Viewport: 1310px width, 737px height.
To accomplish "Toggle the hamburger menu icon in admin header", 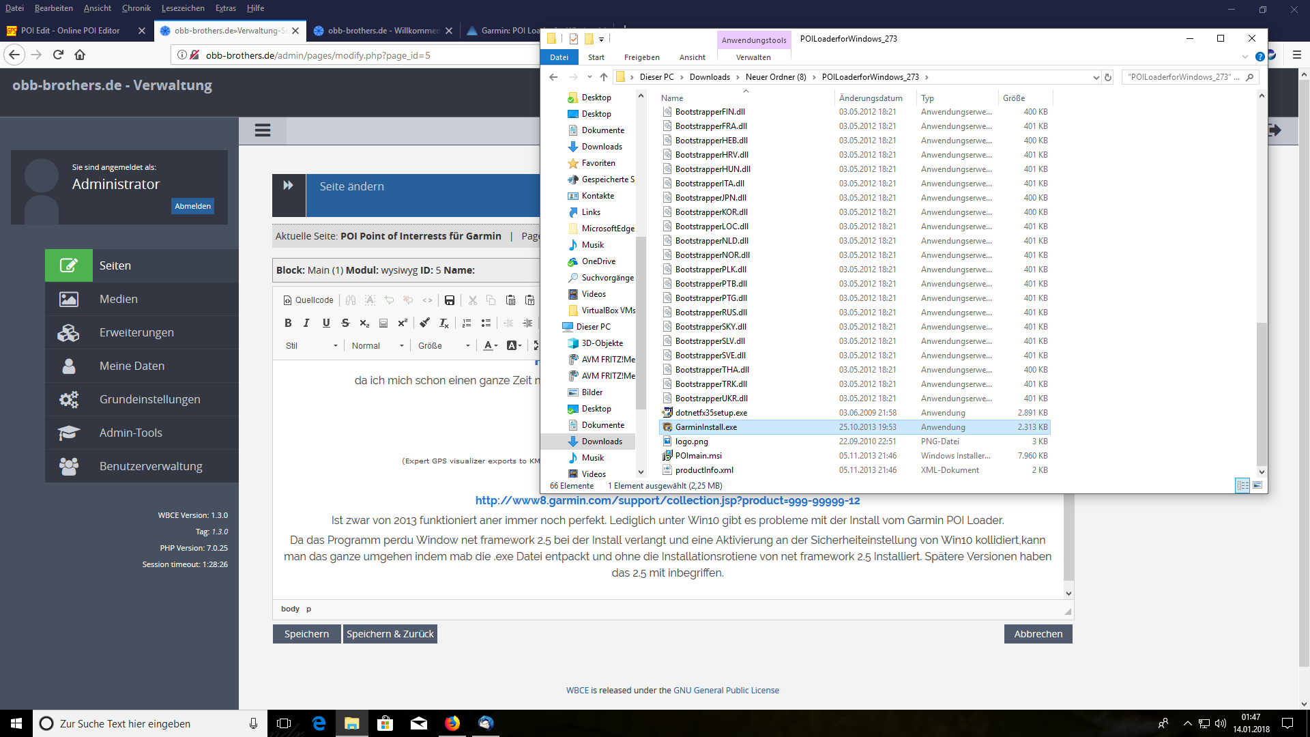I will click(x=263, y=130).
